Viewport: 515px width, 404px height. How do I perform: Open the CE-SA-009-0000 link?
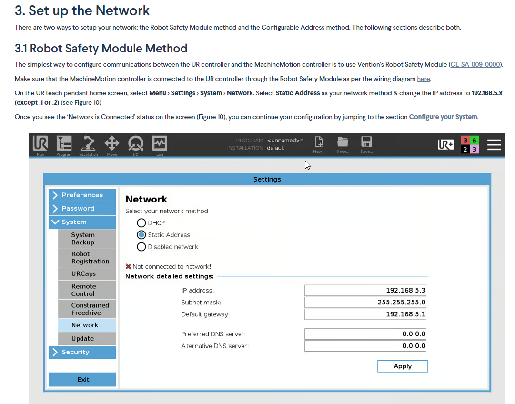click(475, 64)
